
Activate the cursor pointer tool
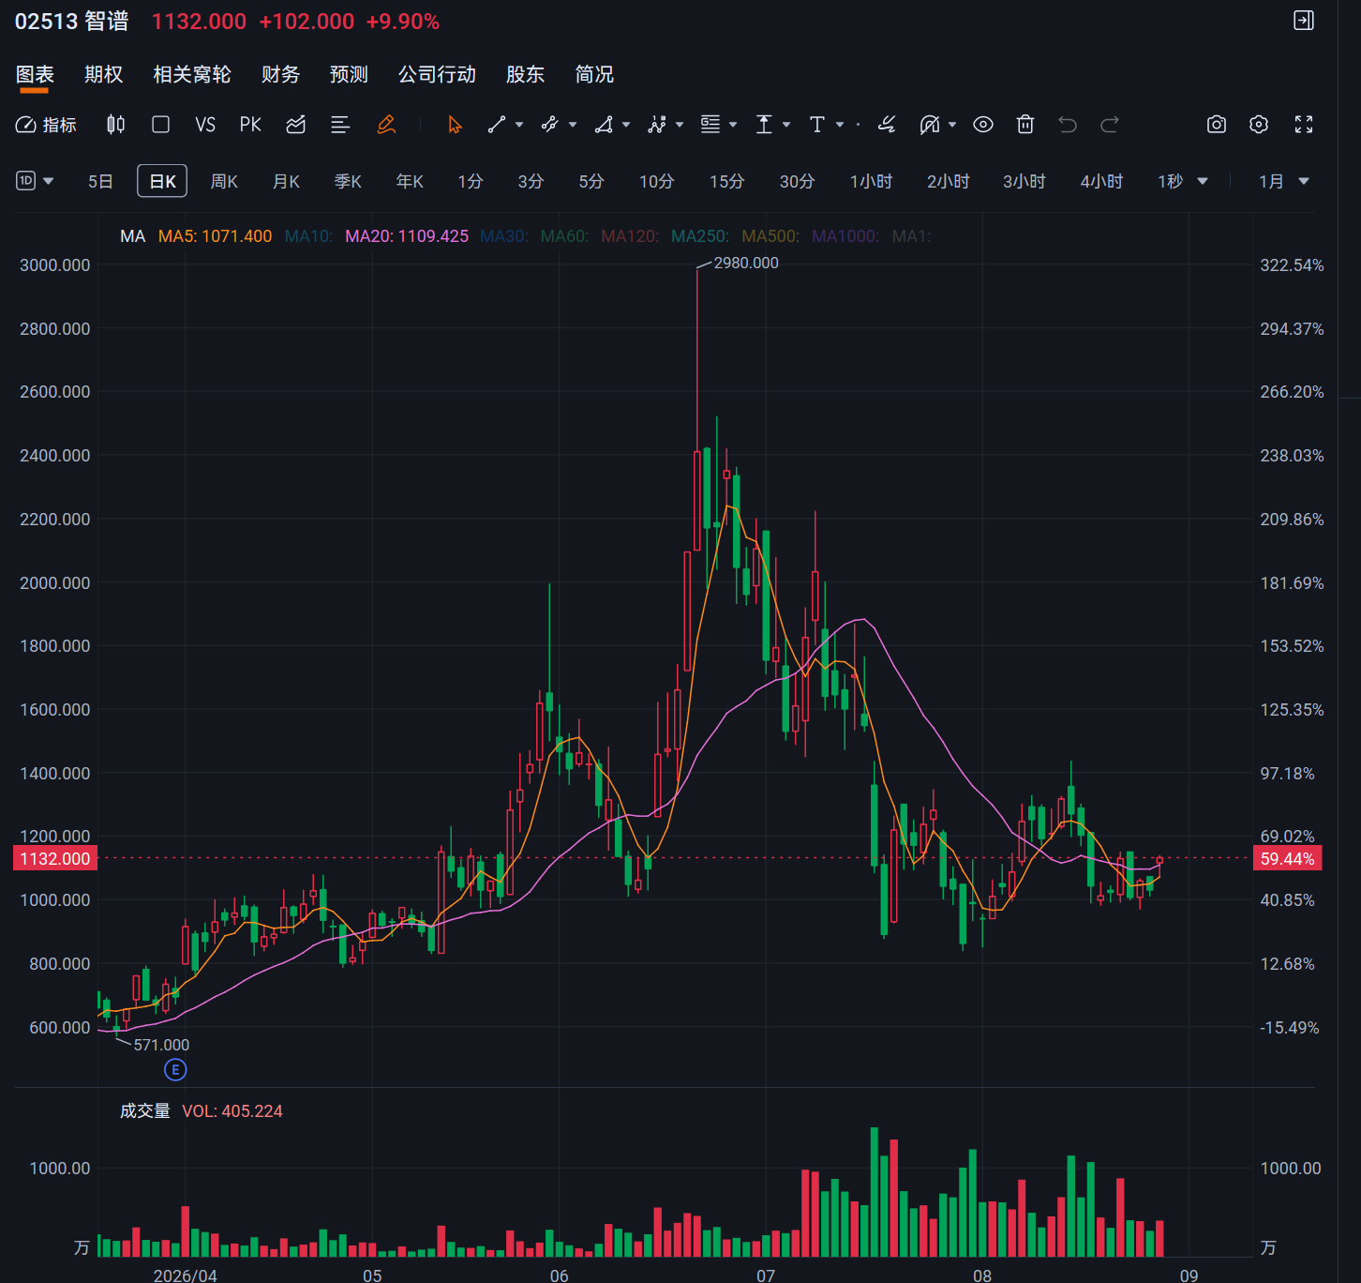click(x=455, y=125)
